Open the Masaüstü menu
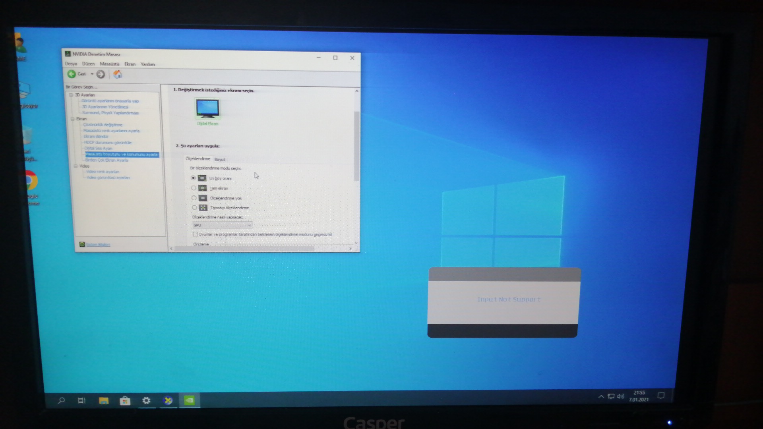The height and width of the screenshot is (429, 763). pos(109,64)
